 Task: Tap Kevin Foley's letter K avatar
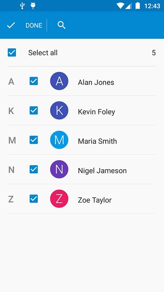59,110
